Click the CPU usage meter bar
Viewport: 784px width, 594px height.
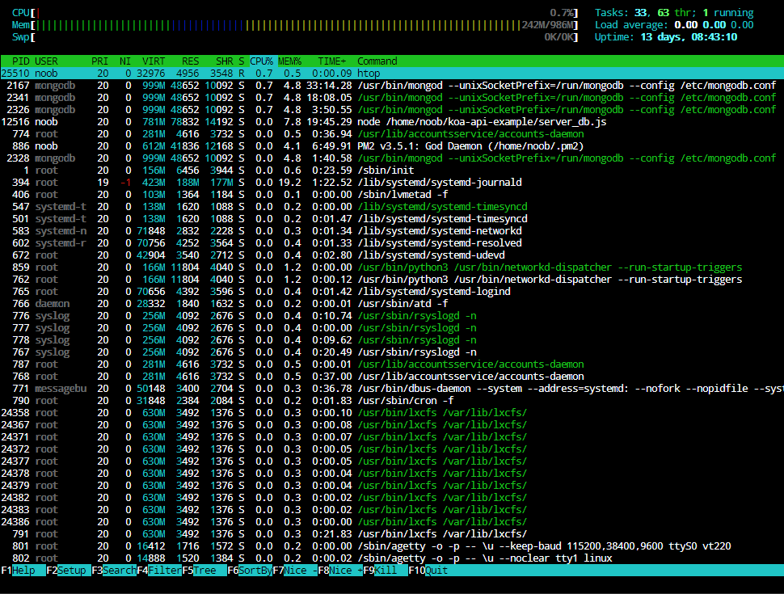(295, 12)
